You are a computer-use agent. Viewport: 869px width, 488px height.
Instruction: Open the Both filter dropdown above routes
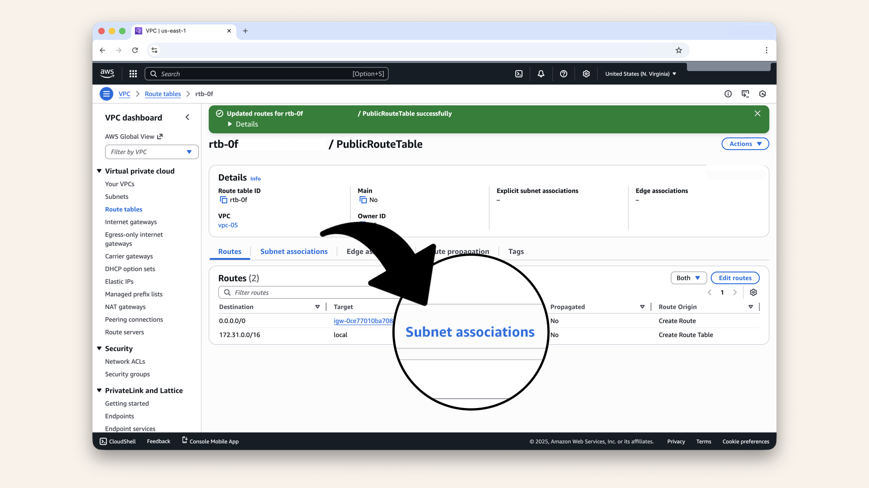[688, 277]
